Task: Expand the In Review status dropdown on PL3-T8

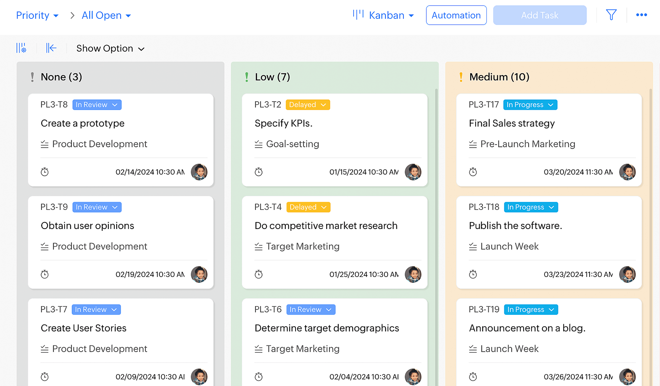Action: click(x=97, y=105)
